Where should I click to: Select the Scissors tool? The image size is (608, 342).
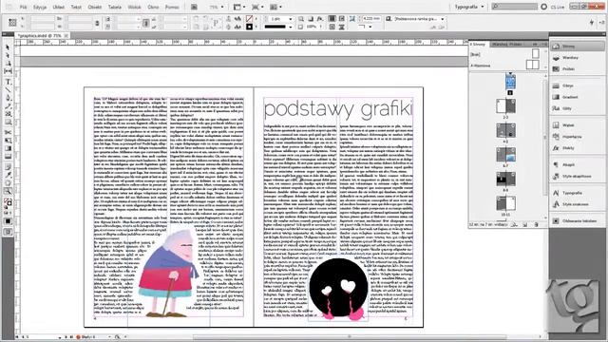[8, 132]
